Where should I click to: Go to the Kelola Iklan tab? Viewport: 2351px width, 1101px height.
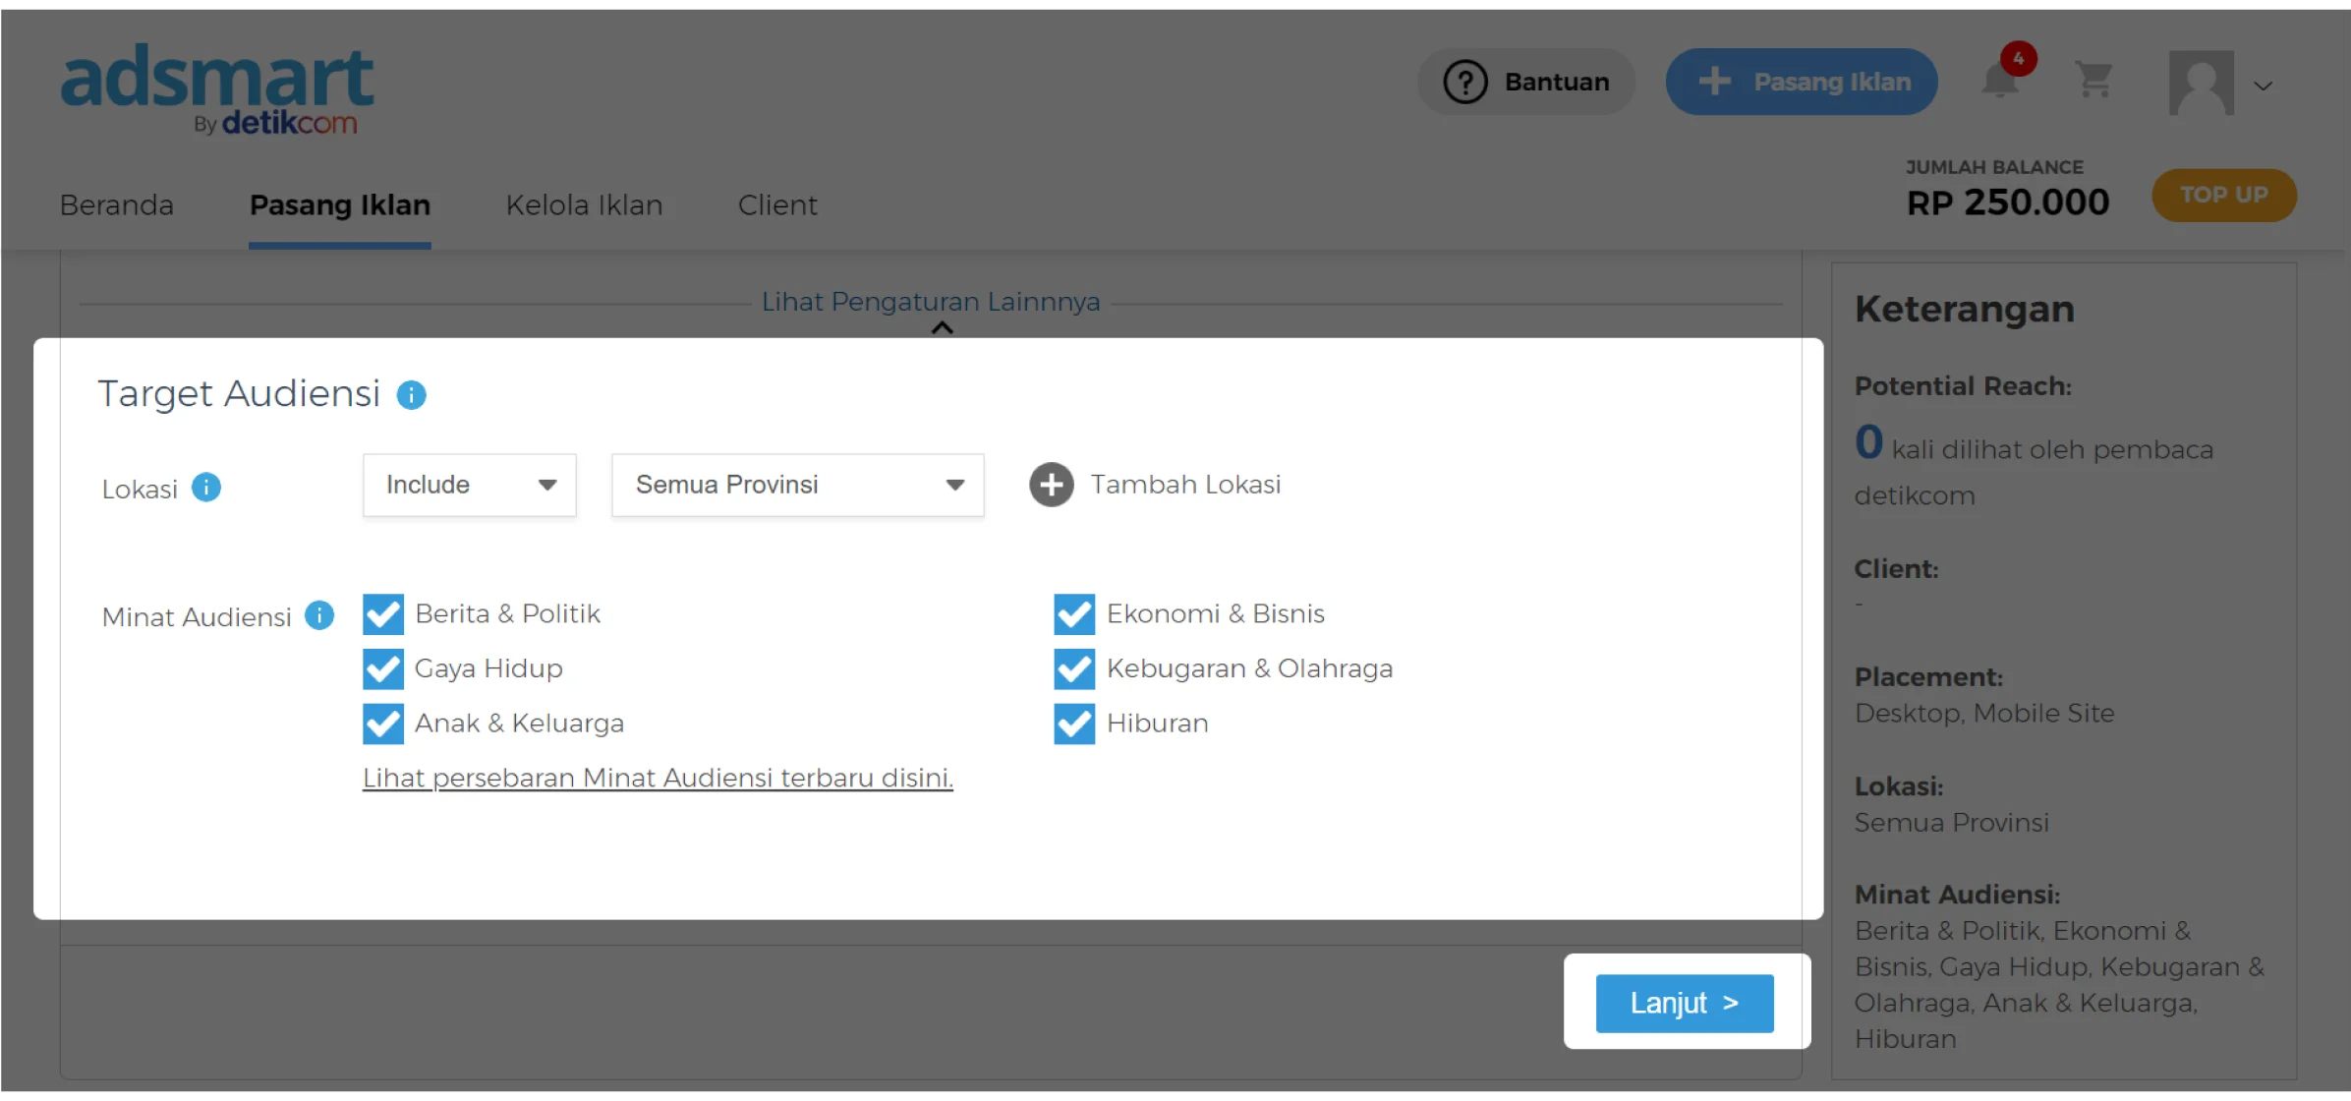click(584, 204)
